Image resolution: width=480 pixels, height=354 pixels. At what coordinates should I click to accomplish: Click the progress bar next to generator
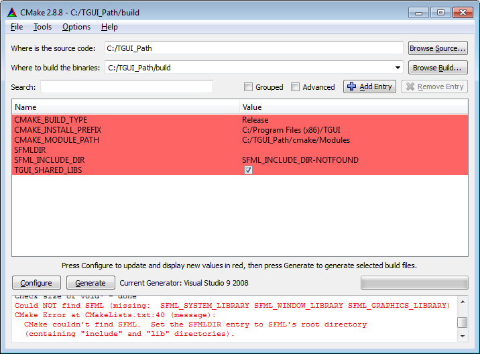tap(414, 283)
